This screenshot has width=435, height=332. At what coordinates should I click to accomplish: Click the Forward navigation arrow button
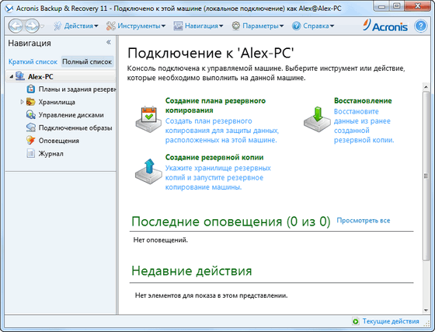[x=32, y=26]
